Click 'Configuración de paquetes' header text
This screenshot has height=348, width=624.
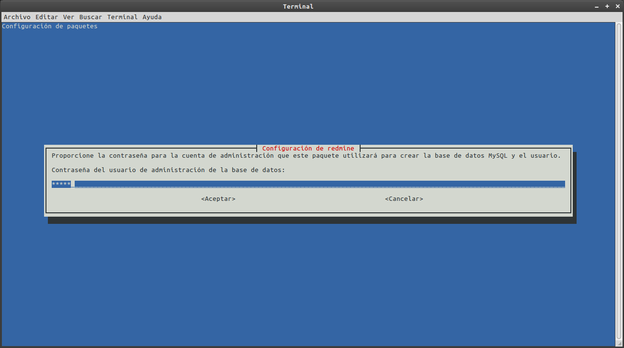tap(50, 26)
